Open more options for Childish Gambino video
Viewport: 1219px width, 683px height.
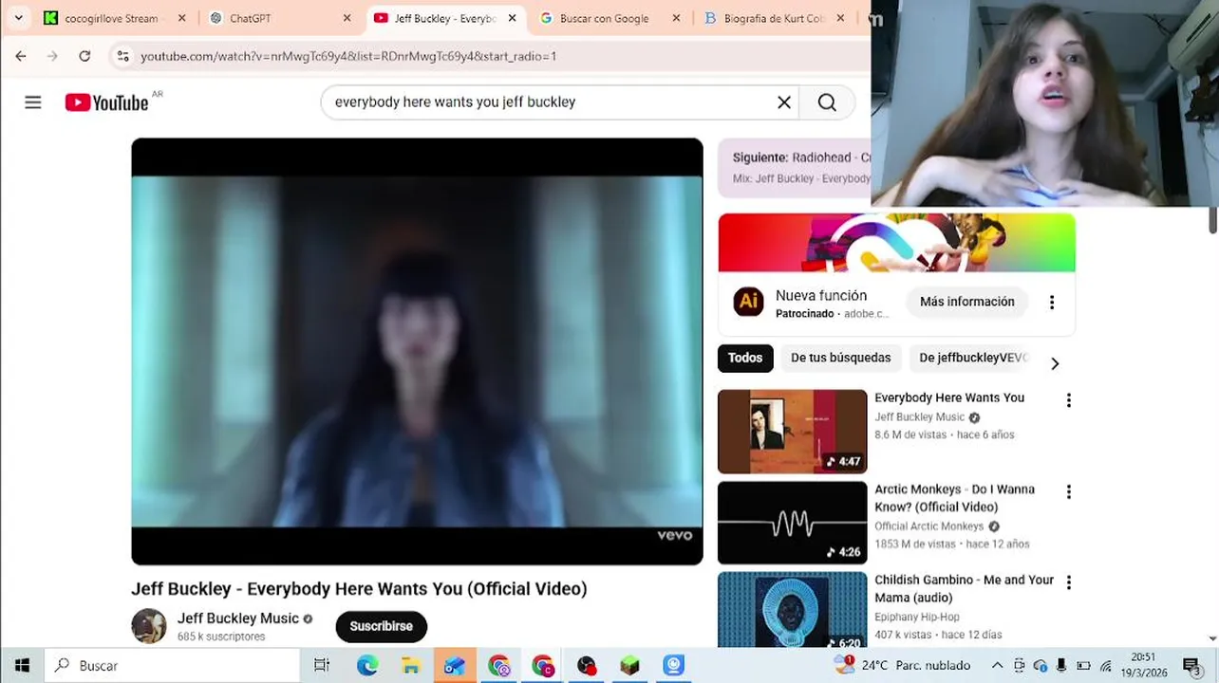coord(1069,582)
